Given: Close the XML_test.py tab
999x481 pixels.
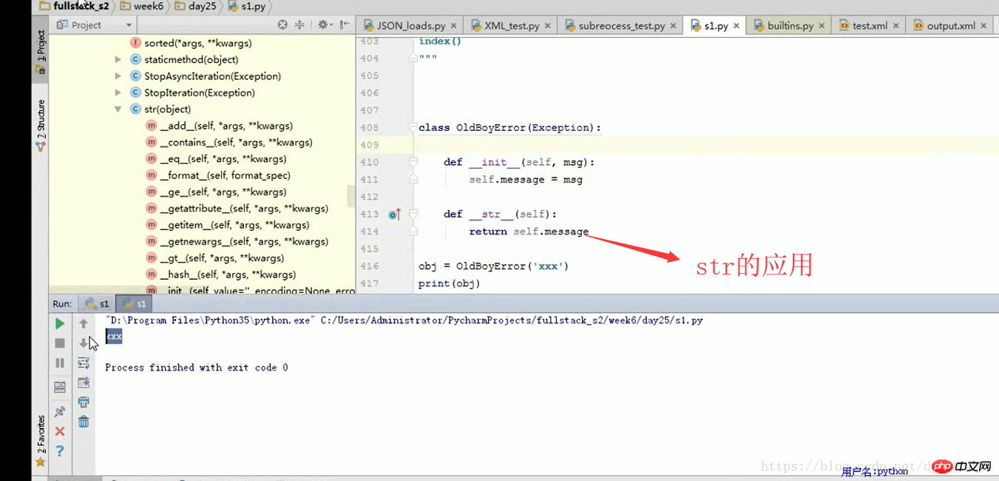Looking at the screenshot, I should tap(547, 26).
